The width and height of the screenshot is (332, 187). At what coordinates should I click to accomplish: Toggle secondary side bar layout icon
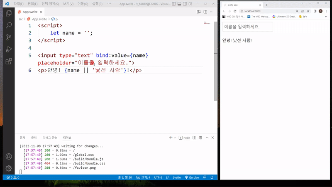coord(185,4)
